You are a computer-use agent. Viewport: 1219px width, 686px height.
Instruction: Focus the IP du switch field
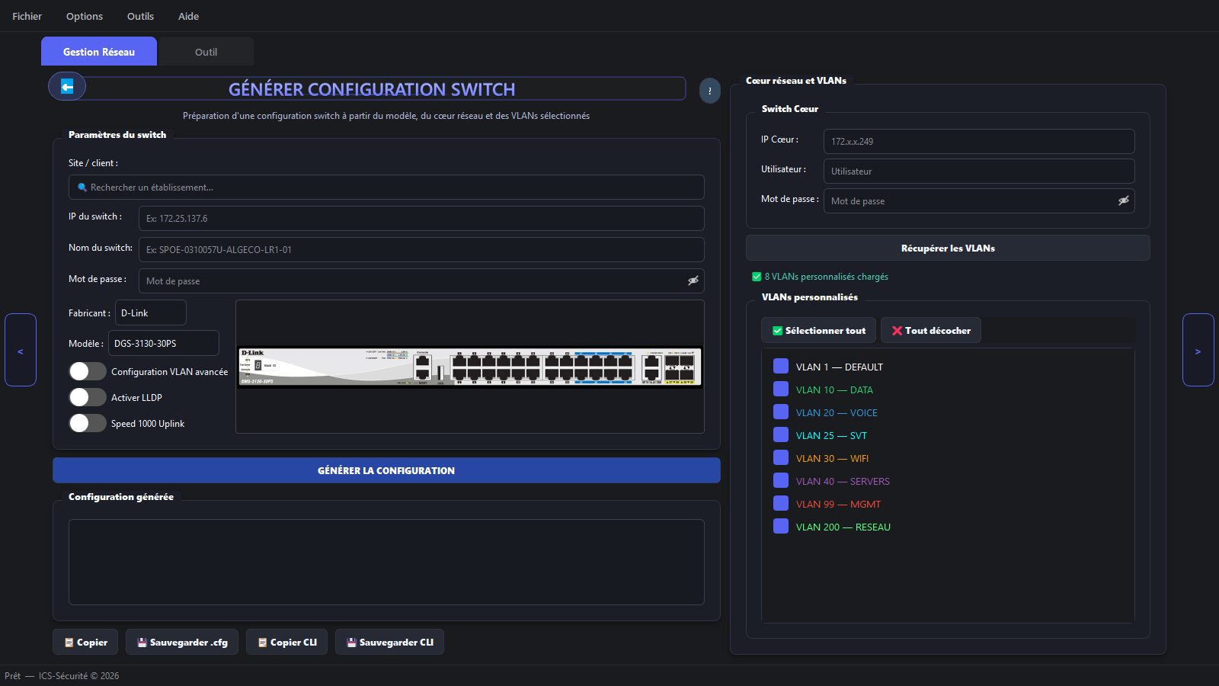(421, 218)
